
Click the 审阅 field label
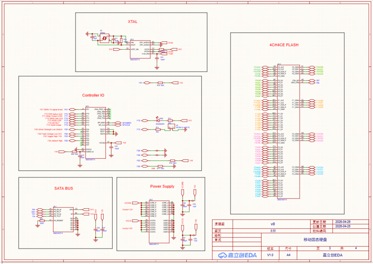tap(218, 240)
